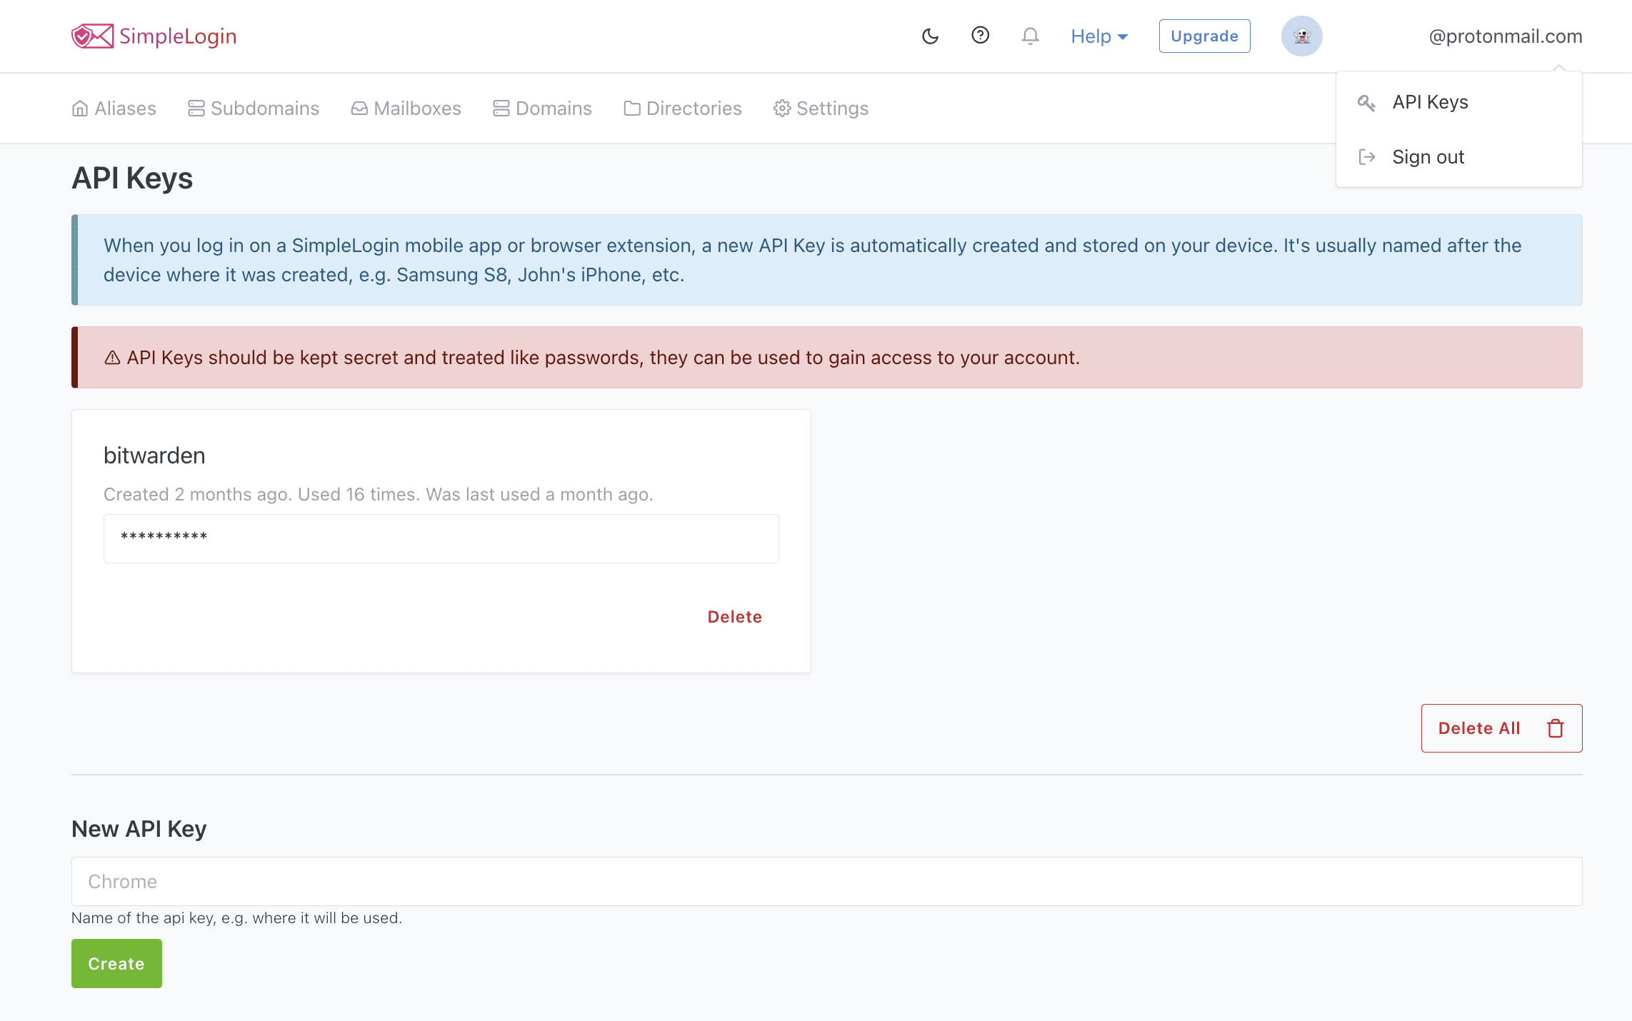The image size is (1632, 1021).
Task: Toggle dark mode with moon icon
Action: [931, 36]
